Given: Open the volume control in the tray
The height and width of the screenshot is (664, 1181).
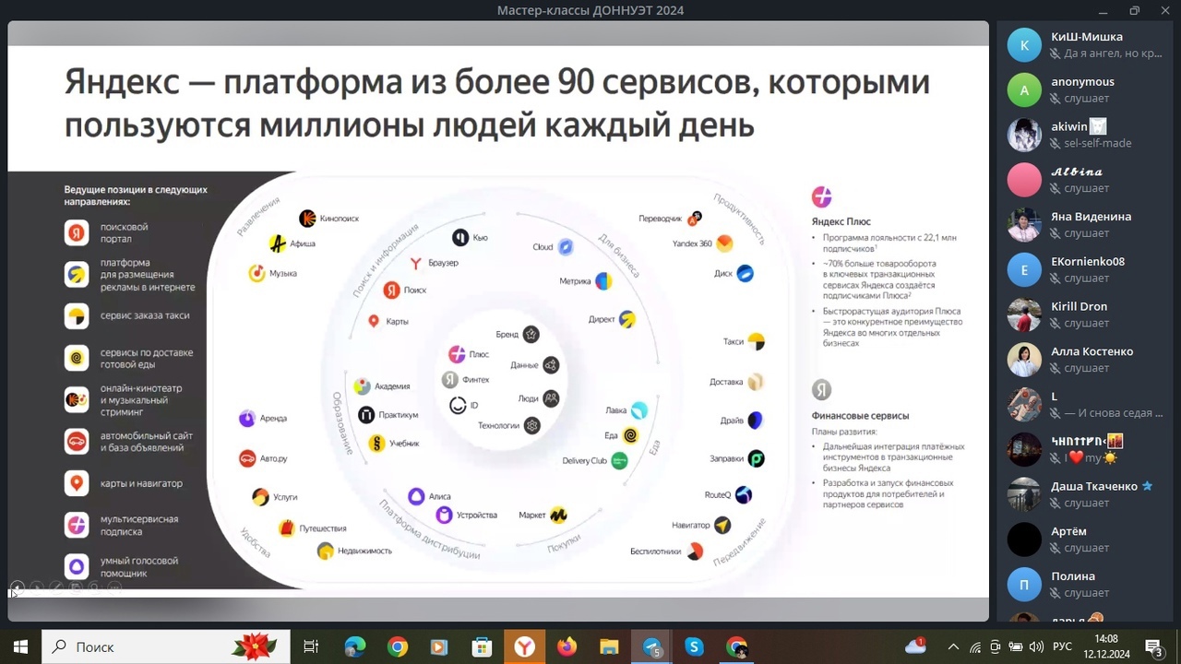Looking at the screenshot, I should pos(1036,646).
